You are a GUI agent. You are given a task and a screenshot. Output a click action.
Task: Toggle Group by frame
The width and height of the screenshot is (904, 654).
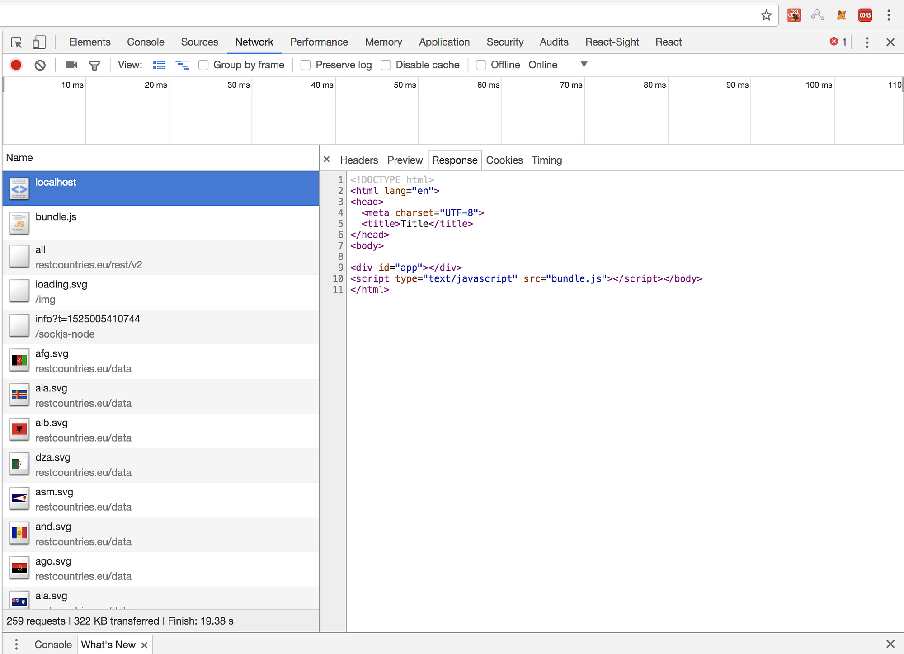tap(204, 65)
